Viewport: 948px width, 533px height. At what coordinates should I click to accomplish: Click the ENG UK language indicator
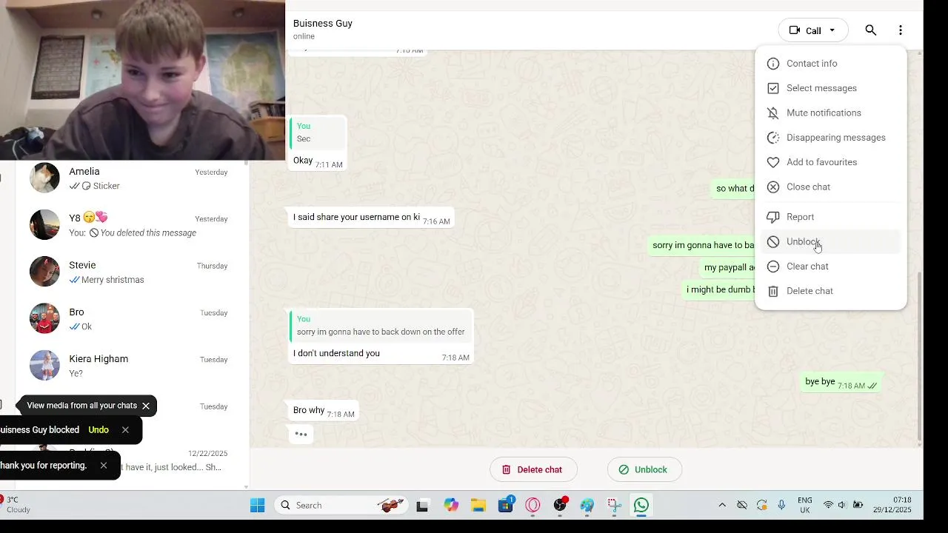click(805, 505)
